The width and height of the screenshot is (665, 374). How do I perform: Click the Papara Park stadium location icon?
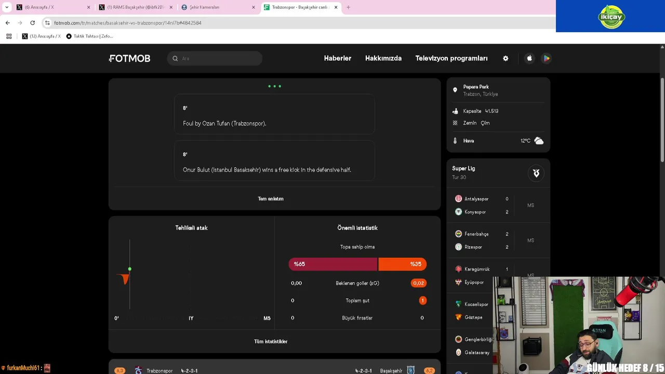[455, 90]
